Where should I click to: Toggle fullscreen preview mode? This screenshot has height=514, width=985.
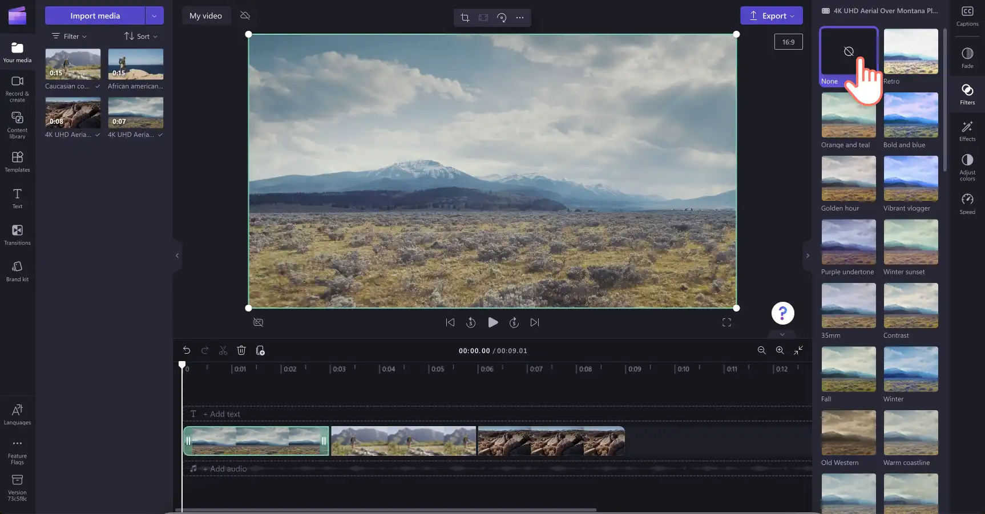726,322
